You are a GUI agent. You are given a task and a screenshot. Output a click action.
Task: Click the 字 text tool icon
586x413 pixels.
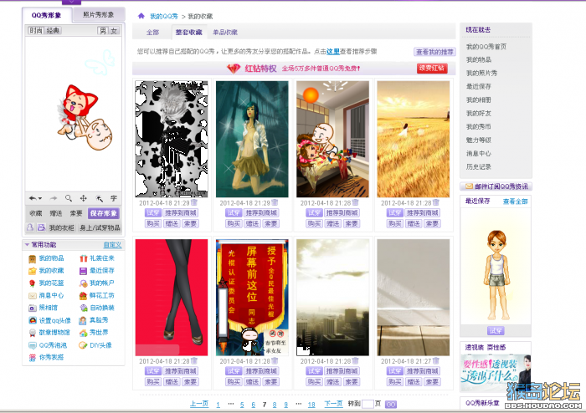point(114,198)
